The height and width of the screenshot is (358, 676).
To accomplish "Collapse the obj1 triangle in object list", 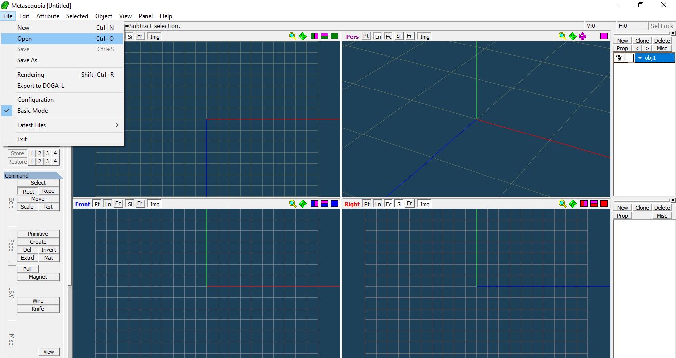I will tap(640, 58).
